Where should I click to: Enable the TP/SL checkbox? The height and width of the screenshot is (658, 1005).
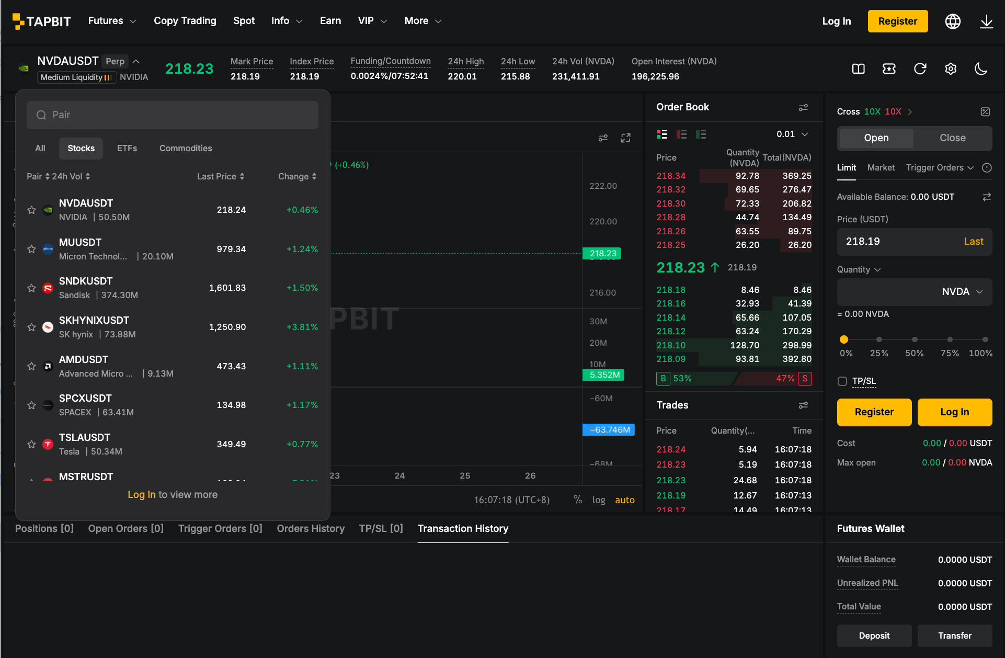tap(842, 381)
